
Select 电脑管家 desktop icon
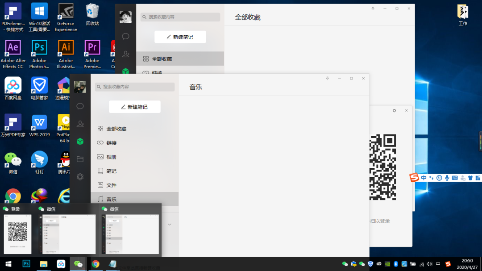39,88
